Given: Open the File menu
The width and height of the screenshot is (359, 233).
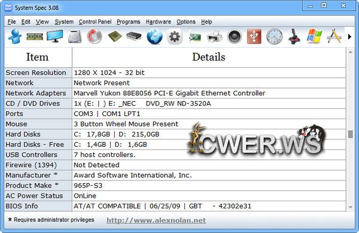Looking at the screenshot, I should (x=12, y=22).
